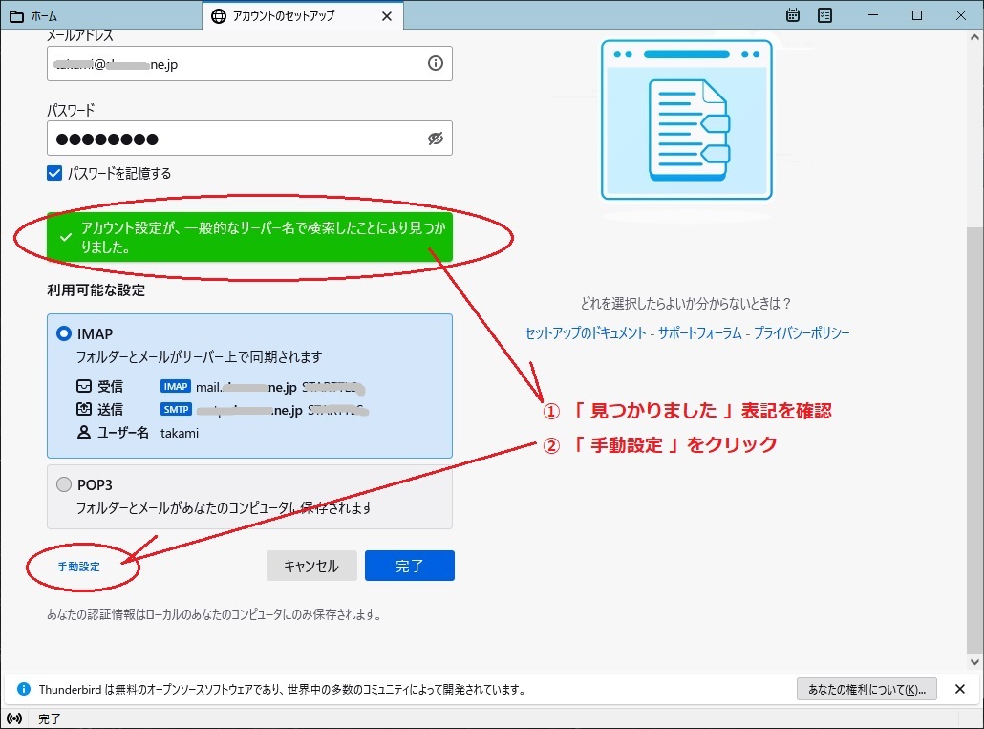
Task: Click the calendar icon in the tab bar
Action: point(793,15)
